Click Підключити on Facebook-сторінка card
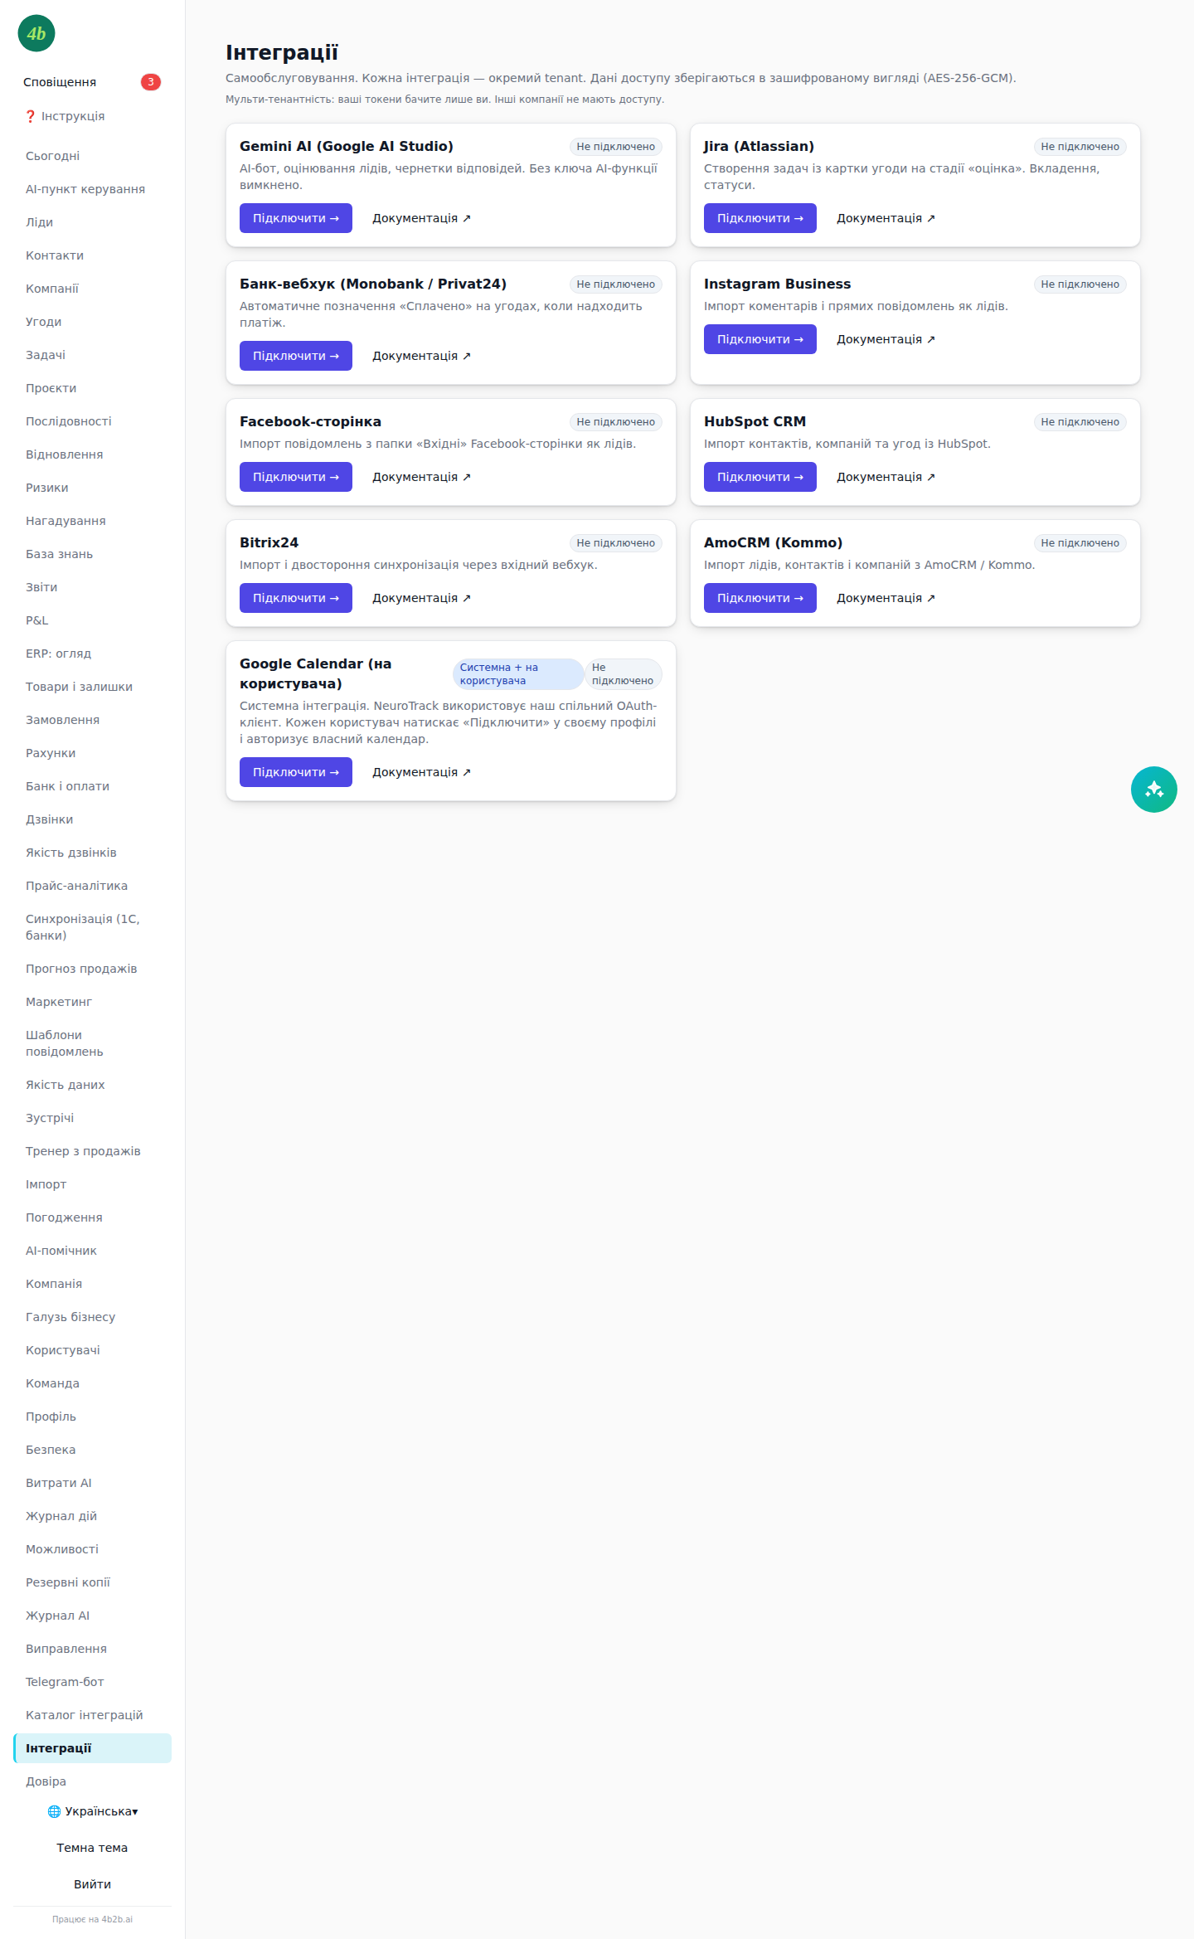Screen dimensions: 1194x1939 [296, 477]
